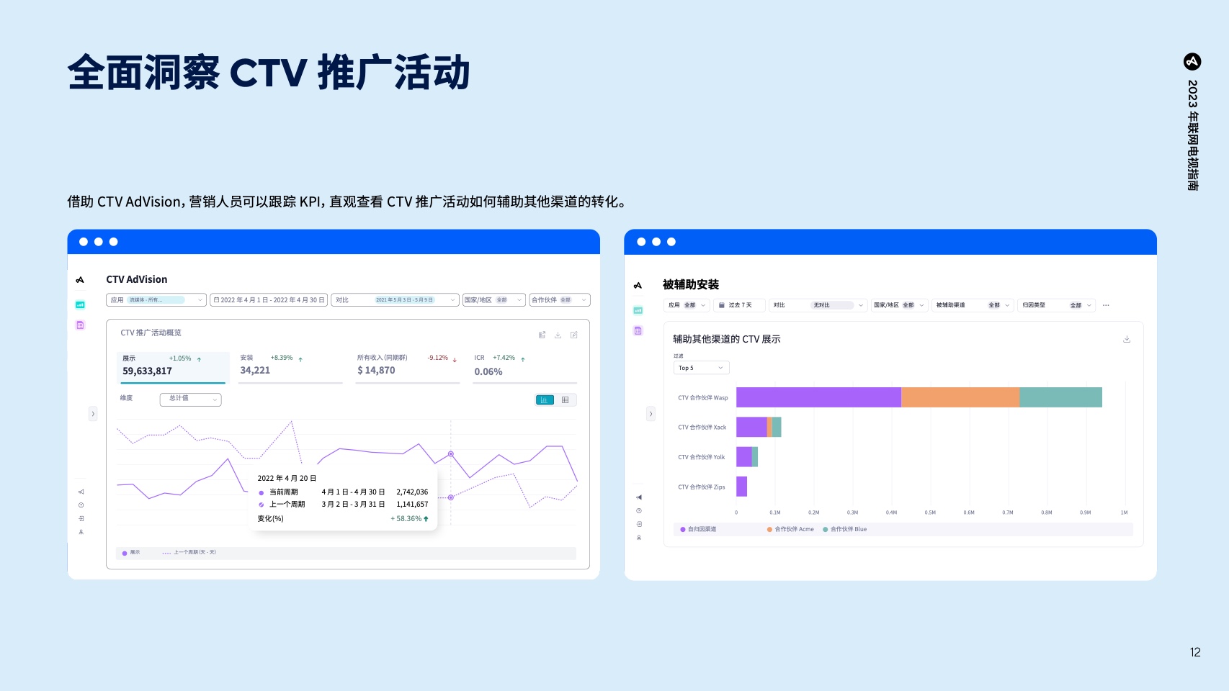Open 合作伙伴 dropdown in CTV AdVision
Image resolution: width=1229 pixels, height=691 pixels.
pyautogui.click(x=560, y=300)
